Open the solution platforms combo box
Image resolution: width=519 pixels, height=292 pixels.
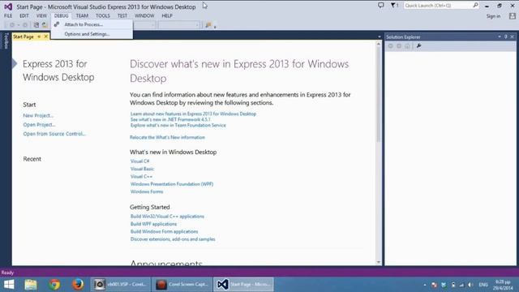coord(179,25)
